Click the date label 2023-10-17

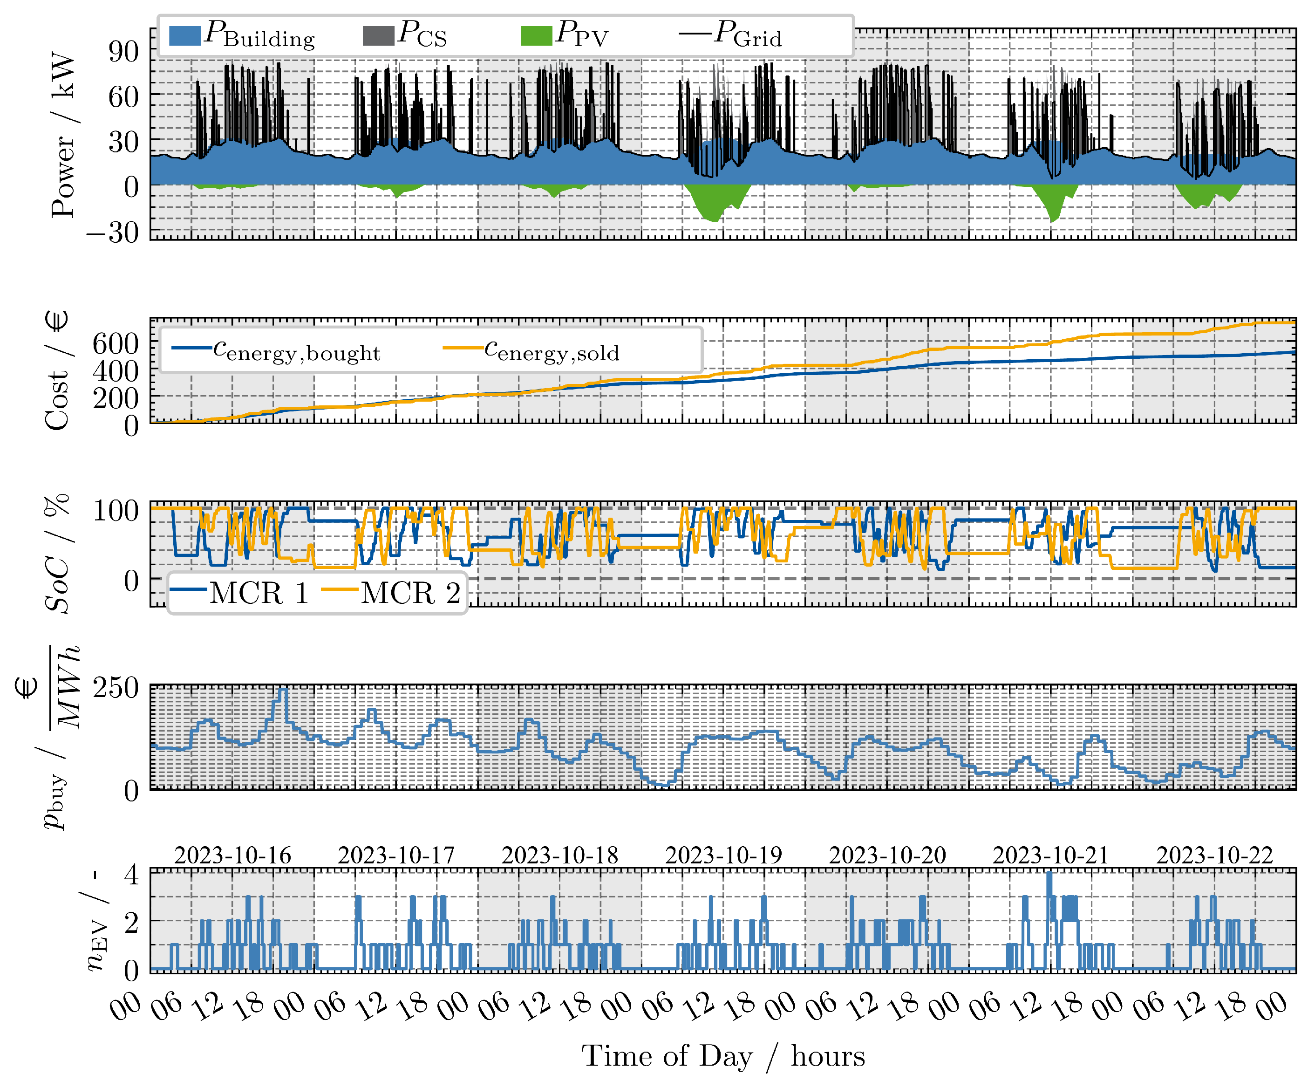[x=396, y=855]
